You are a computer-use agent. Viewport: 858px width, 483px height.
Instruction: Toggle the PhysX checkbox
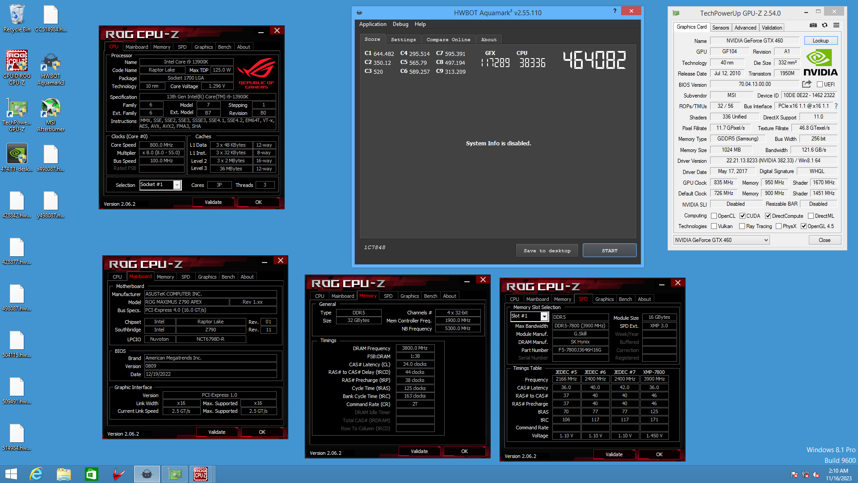(x=778, y=226)
